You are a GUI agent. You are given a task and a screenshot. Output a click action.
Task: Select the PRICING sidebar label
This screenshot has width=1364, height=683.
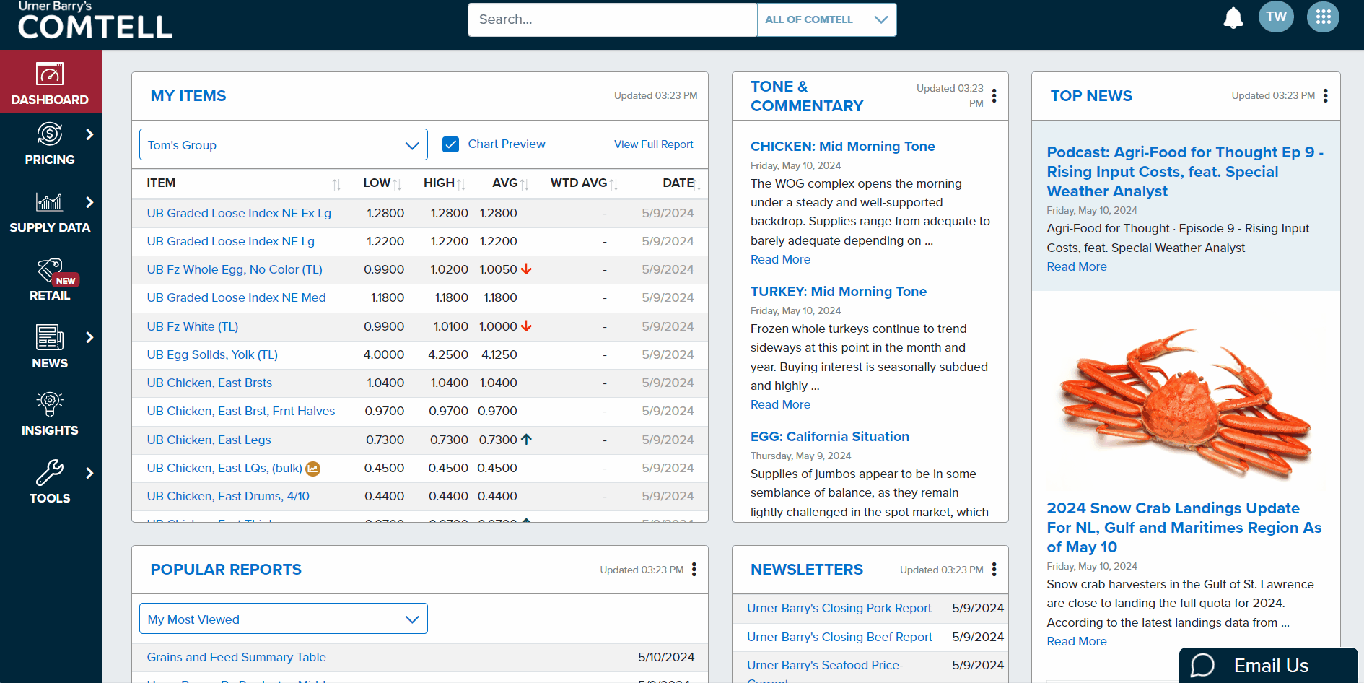(50, 160)
